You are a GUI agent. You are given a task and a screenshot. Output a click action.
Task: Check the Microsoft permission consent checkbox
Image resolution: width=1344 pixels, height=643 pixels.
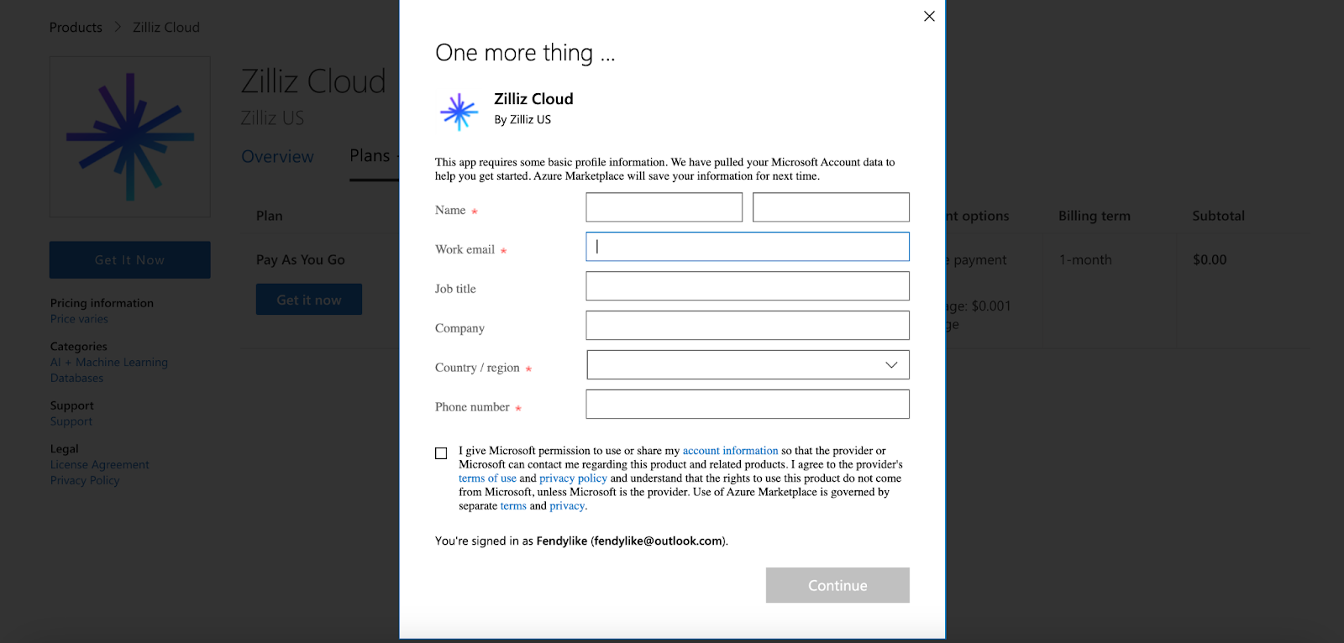click(441, 453)
